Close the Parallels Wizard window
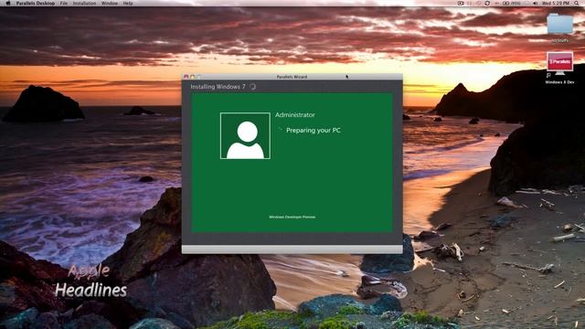585x329 pixels. (186, 77)
